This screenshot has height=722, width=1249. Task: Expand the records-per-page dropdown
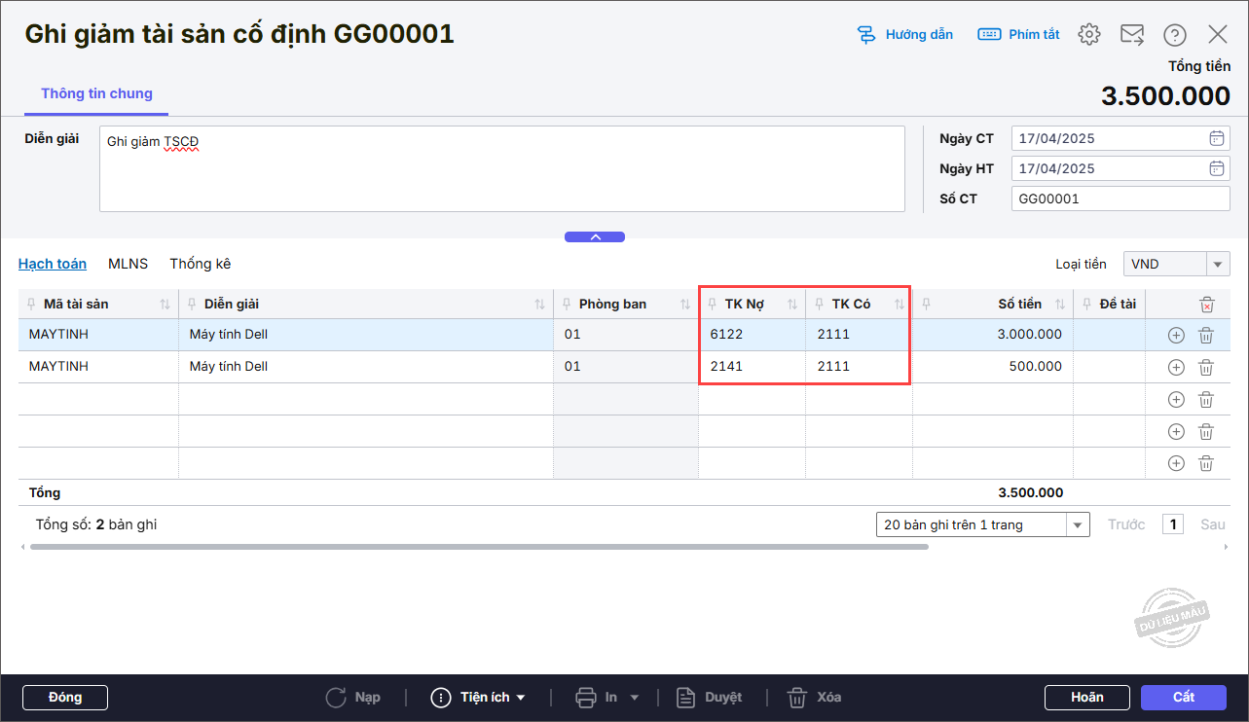(x=1078, y=525)
